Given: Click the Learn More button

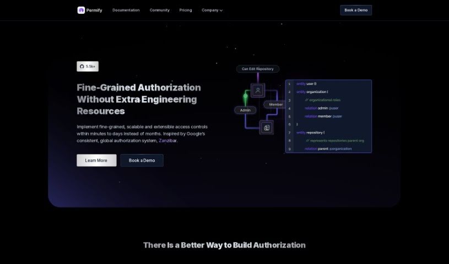Looking at the screenshot, I should (x=96, y=161).
